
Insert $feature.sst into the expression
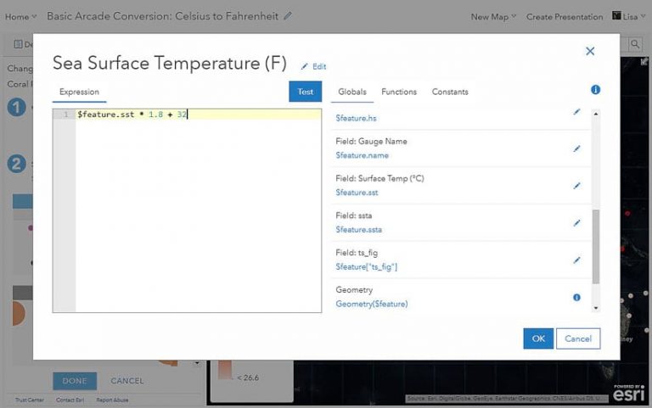tap(357, 193)
